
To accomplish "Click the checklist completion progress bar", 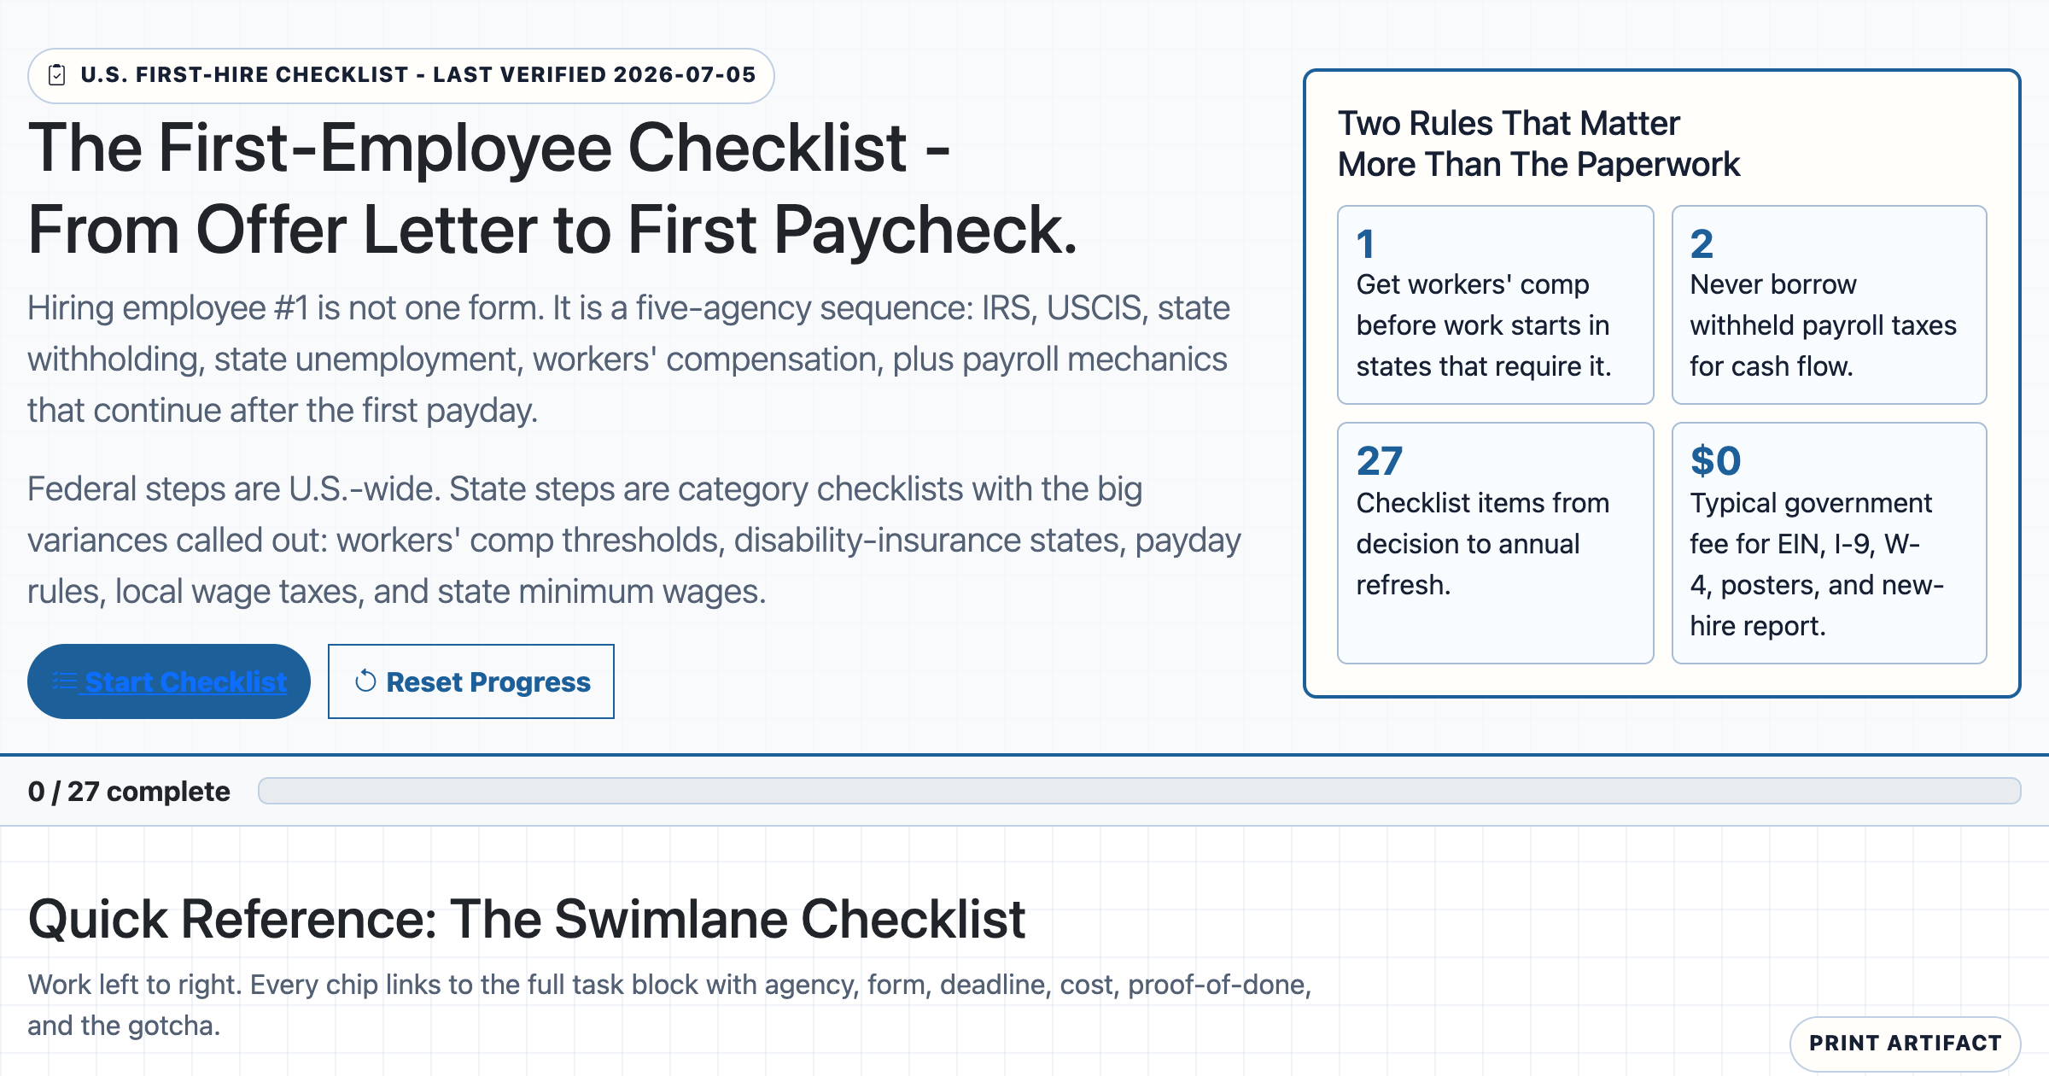I will (1139, 791).
